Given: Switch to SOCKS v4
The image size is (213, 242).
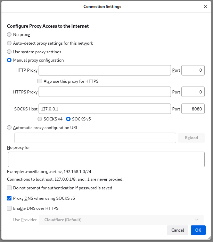Looking at the screenshot, I should (40, 119).
